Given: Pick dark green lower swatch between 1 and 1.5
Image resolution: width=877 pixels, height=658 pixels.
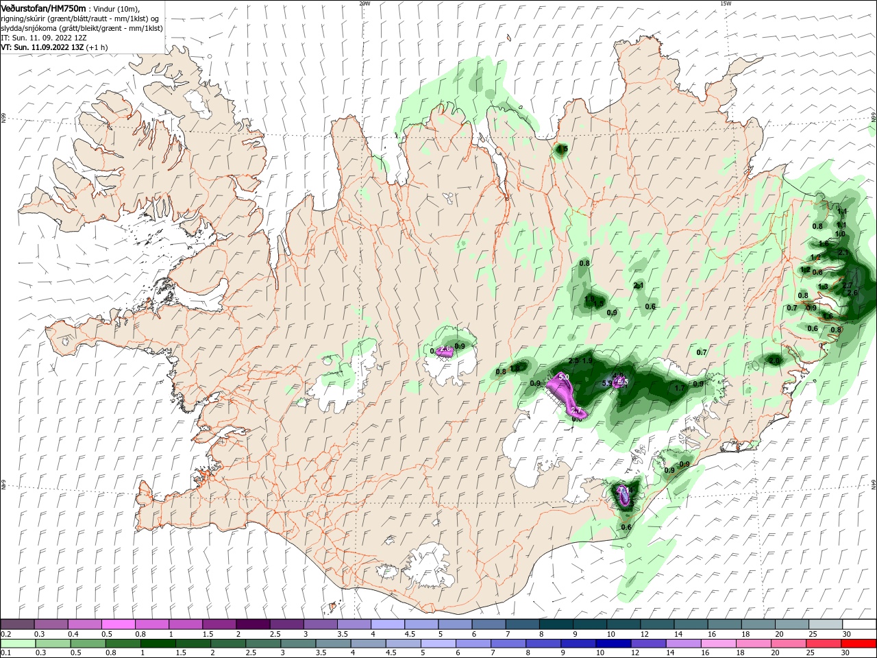Looking at the screenshot, I should click(158, 644).
